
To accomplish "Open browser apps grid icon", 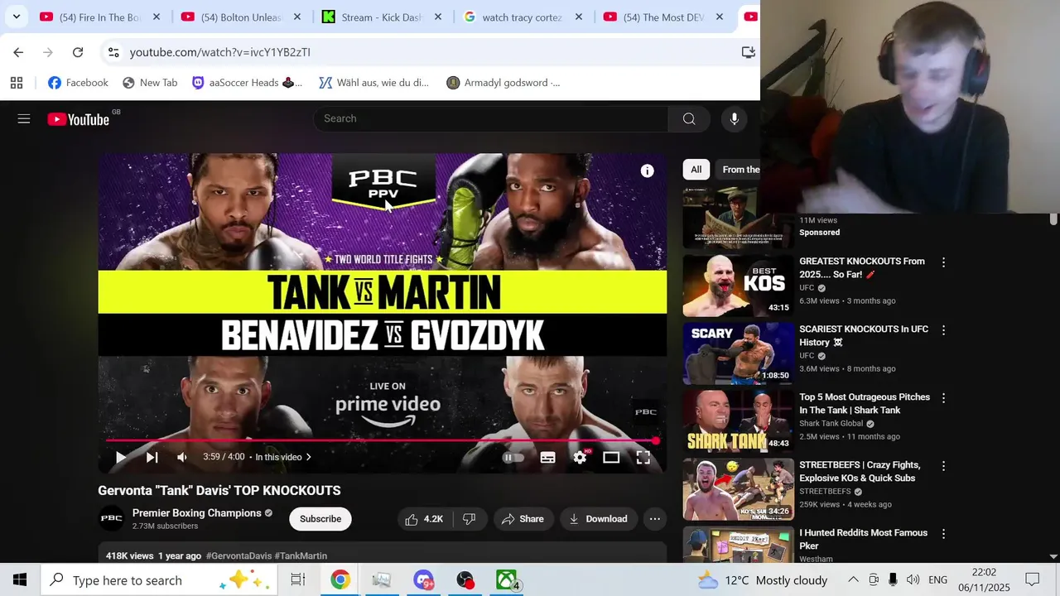I will point(17,83).
